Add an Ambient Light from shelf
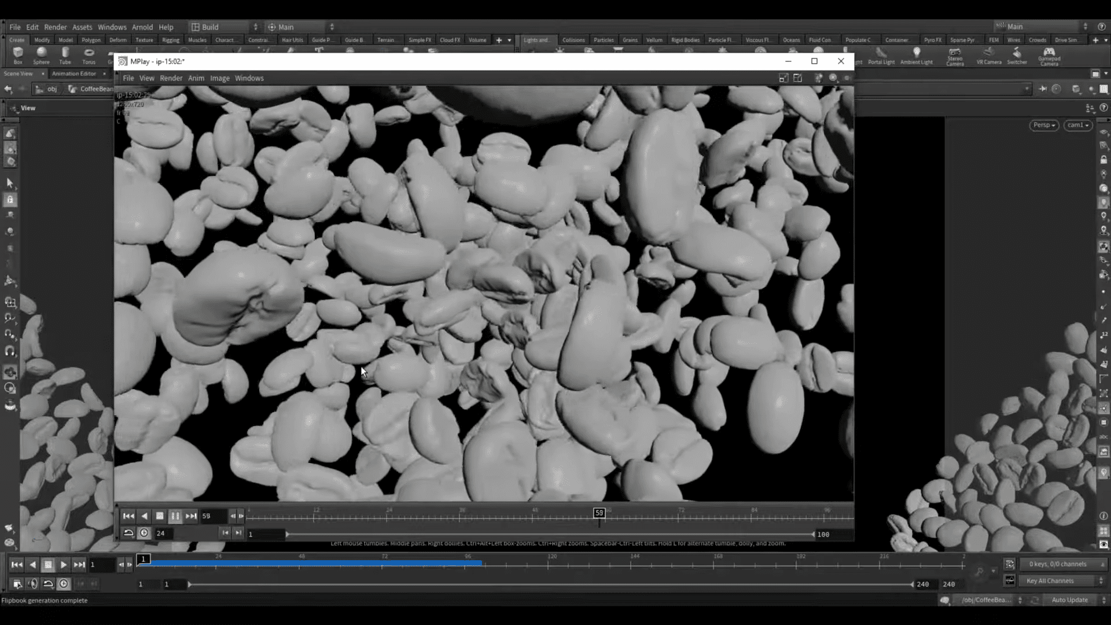This screenshot has width=1111, height=625. click(x=916, y=56)
